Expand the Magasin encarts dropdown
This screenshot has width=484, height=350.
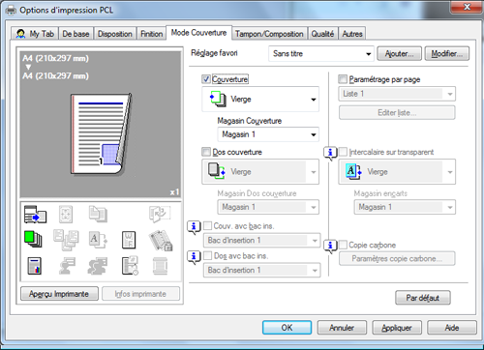[x=405, y=207]
